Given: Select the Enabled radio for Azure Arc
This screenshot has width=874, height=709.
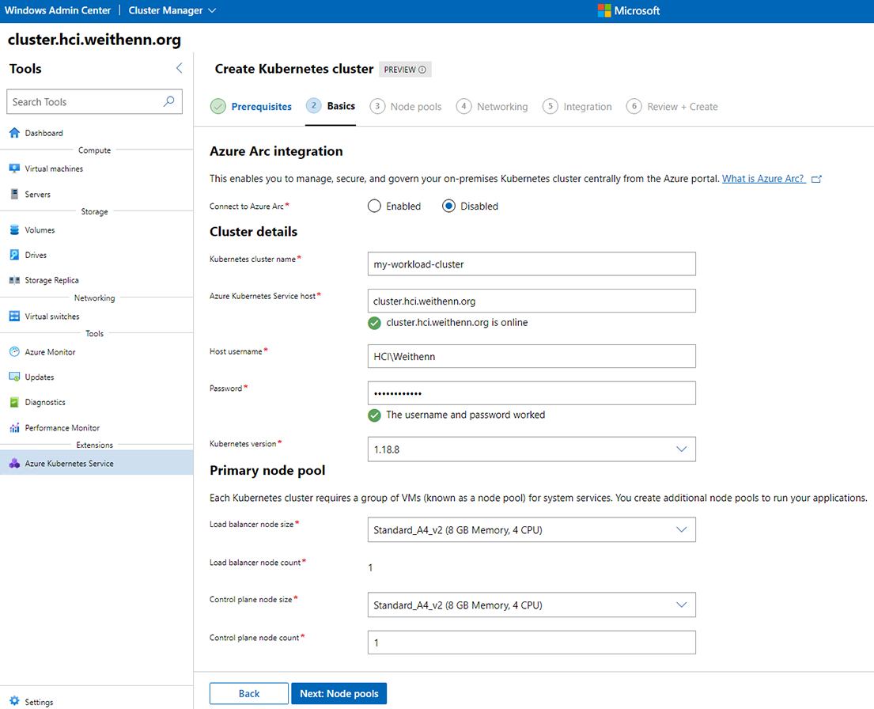Looking at the screenshot, I should coord(375,207).
